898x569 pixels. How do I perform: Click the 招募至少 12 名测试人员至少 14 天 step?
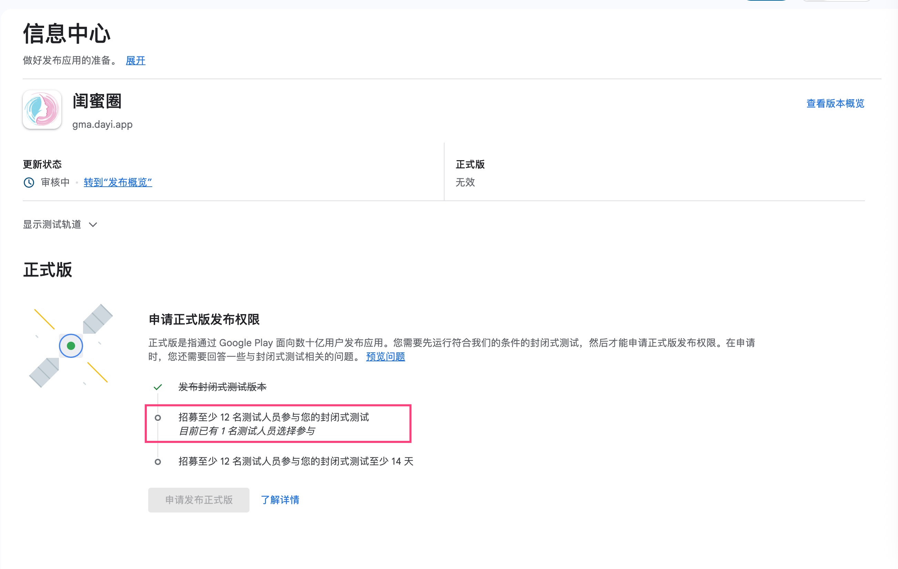(x=296, y=462)
